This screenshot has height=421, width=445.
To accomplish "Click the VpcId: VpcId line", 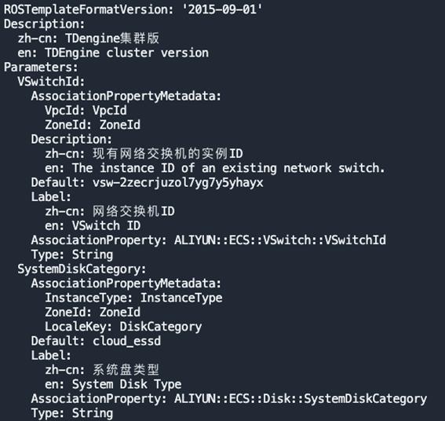I will [86, 111].
